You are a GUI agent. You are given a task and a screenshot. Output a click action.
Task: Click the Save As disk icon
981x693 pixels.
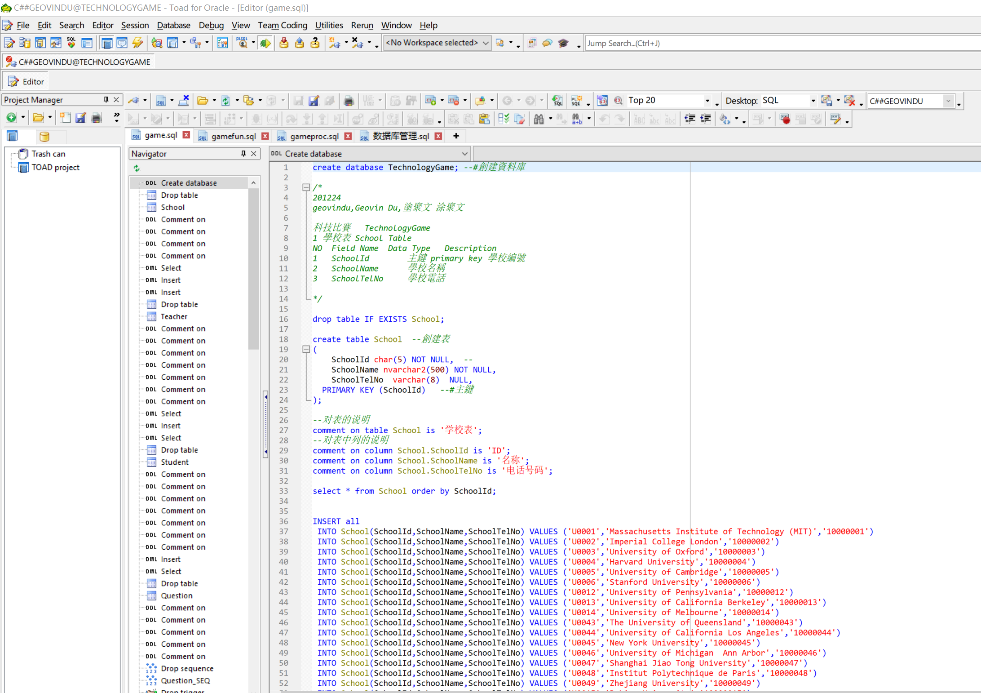click(x=314, y=101)
